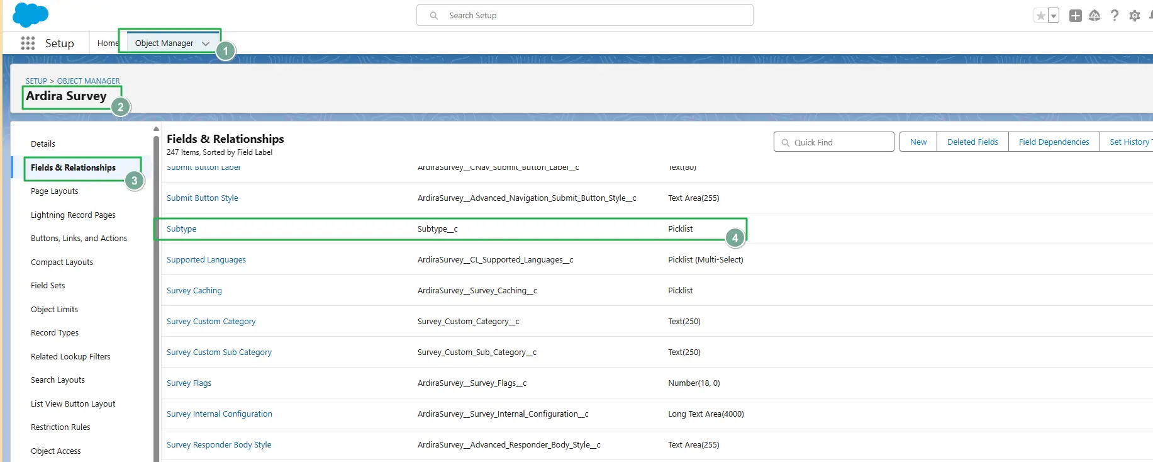Open Page Layouts in the sidebar
This screenshot has width=1153, height=462.
coord(55,191)
